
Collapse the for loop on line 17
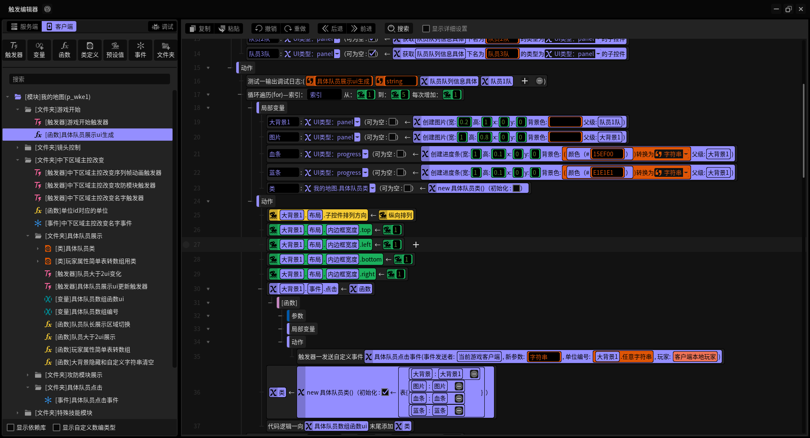point(208,95)
